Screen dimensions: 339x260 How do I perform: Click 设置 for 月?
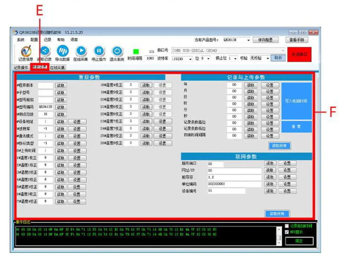click(x=270, y=91)
